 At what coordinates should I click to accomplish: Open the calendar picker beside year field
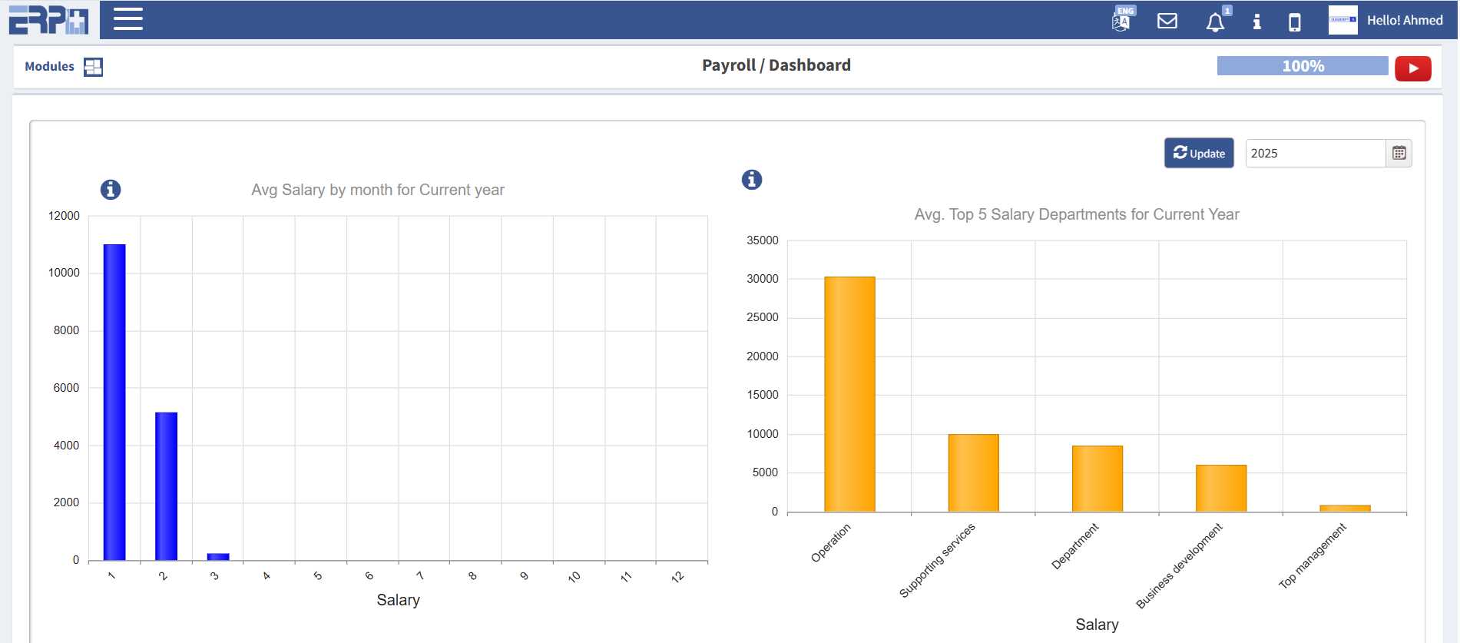click(x=1399, y=154)
